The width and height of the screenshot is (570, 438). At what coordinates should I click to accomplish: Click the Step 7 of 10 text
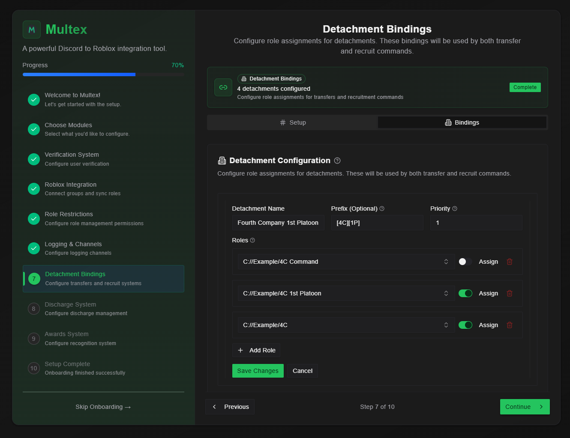pos(377,407)
